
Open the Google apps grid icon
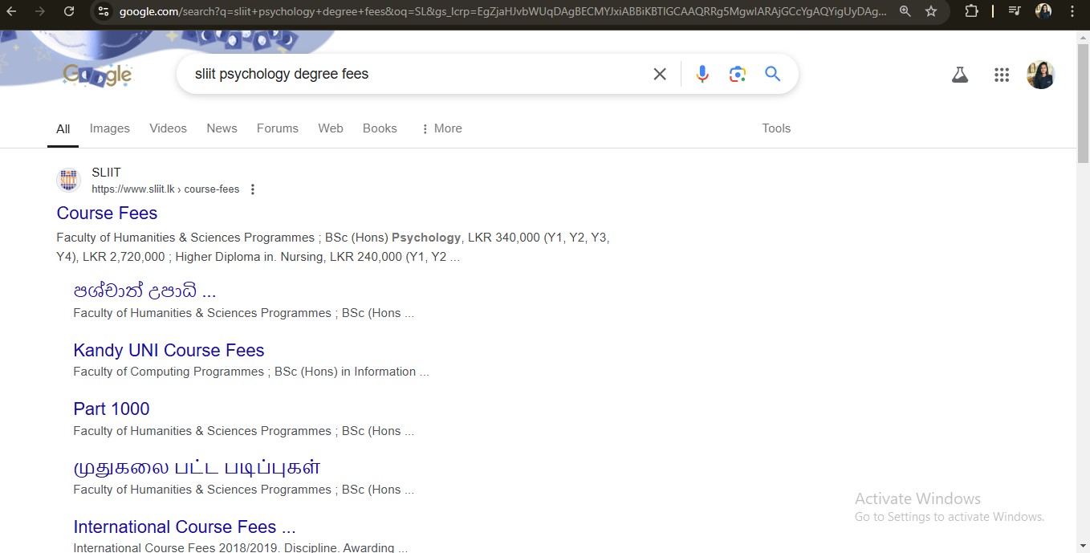pos(1002,75)
